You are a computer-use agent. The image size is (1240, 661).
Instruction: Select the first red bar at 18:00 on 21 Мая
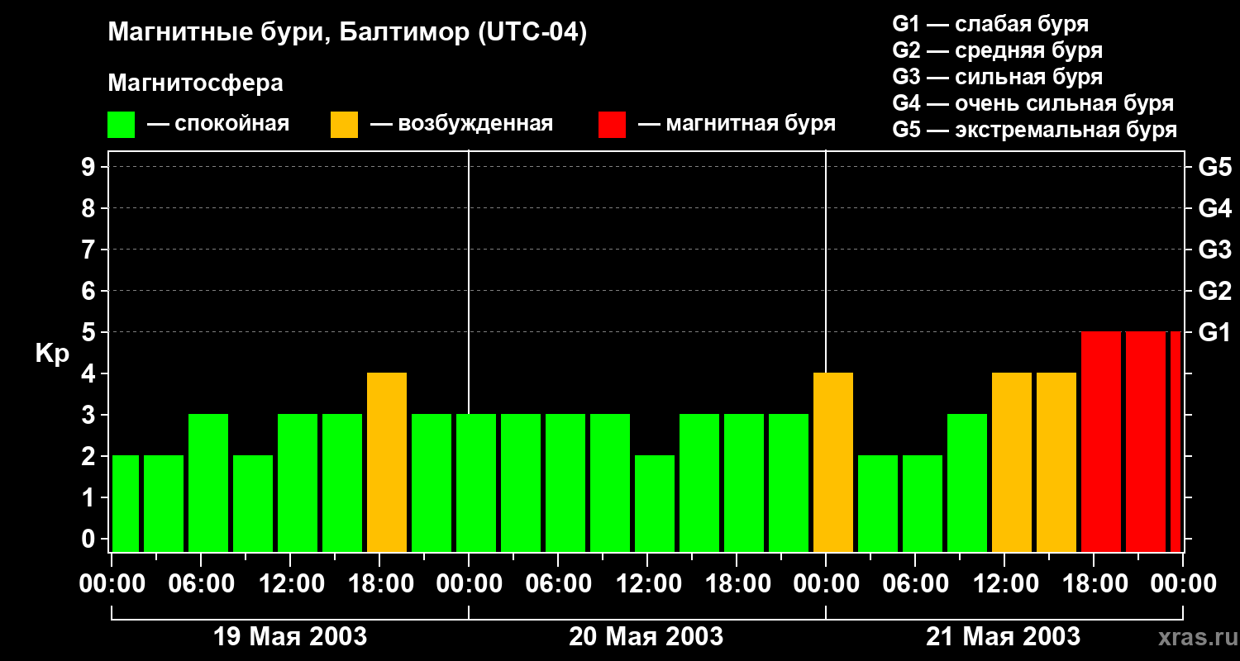click(1101, 442)
